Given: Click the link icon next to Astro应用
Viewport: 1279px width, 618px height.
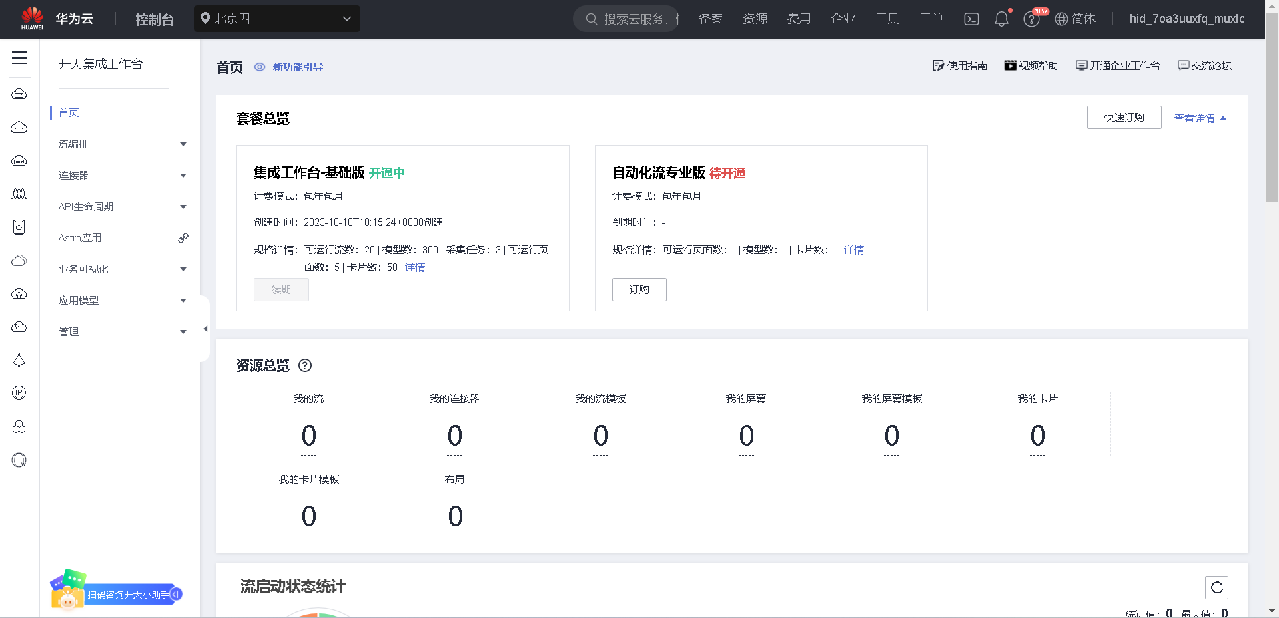Looking at the screenshot, I should point(183,238).
